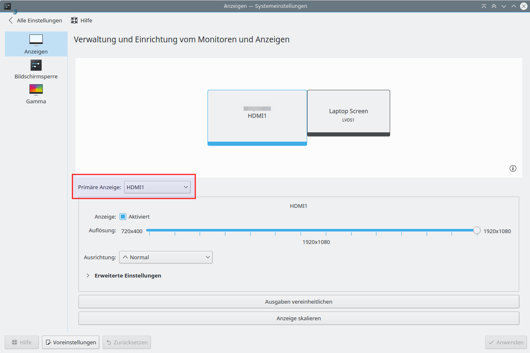
Task: Open the Gamma settings module
Action: click(x=36, y=94)
